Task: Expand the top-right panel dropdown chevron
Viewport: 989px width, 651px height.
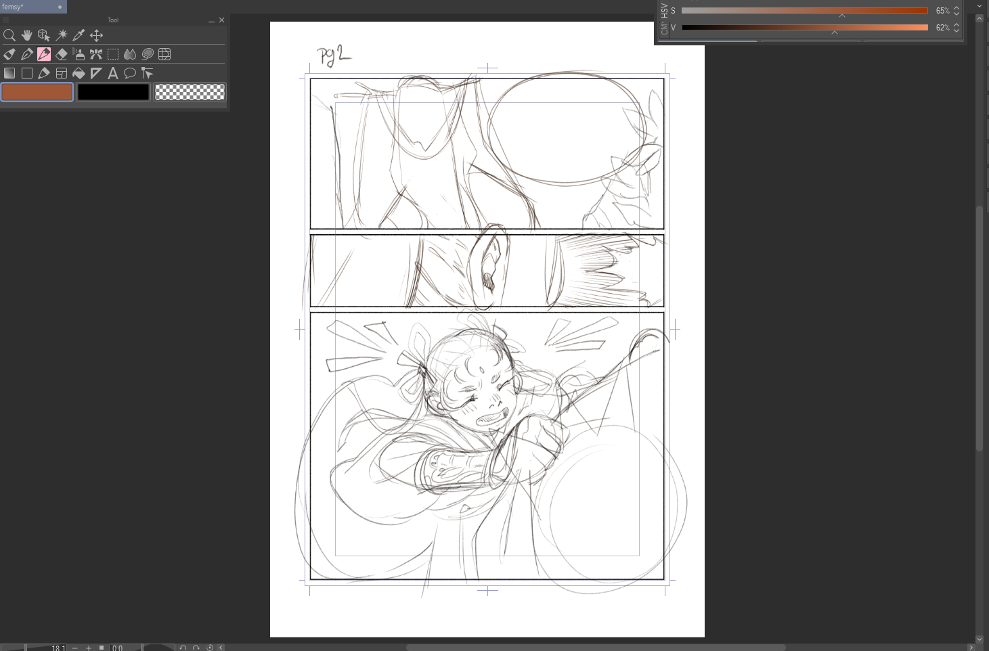Action: tap(980, 6)
